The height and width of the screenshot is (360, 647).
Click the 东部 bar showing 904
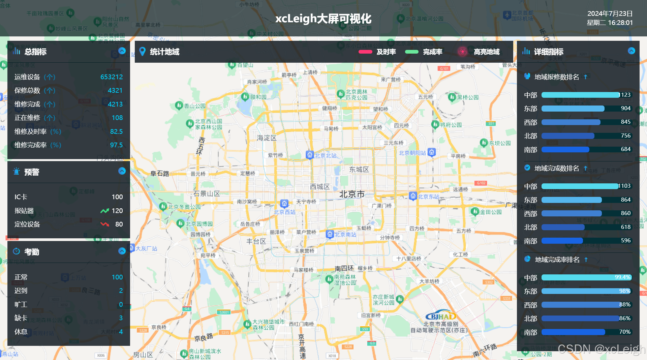[x=587, y=109]
